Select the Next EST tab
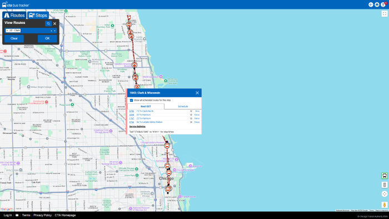The height and width of the screenshot is (219, 389). [146, 106]
